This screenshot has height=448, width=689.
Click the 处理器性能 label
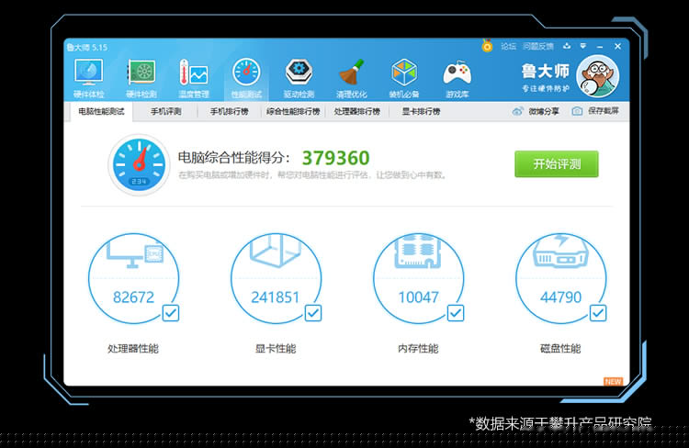click(x=133, y=348)
